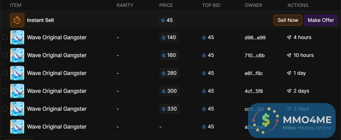The height and width of the screenshot is (140, 341).
Task: Open owner address d96...e99
Action: (255, 38)
